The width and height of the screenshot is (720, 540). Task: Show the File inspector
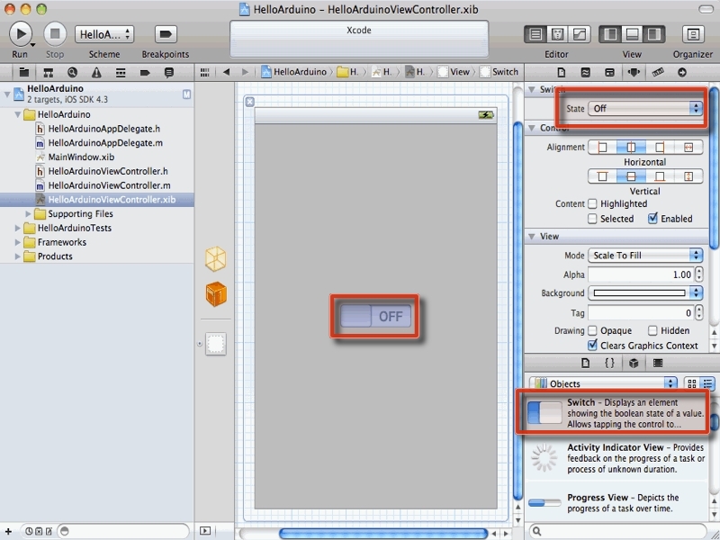tap(561, 72)
